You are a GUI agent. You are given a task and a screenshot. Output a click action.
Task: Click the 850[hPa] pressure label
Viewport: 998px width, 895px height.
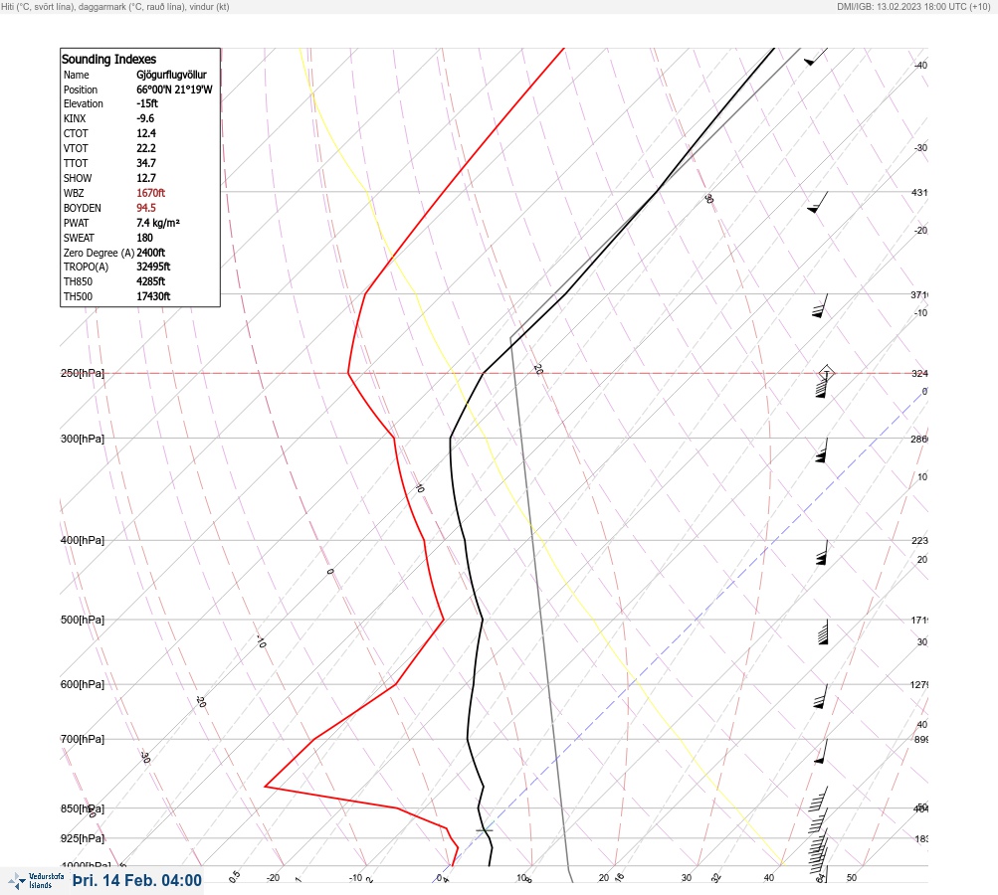tap(83, 808)
